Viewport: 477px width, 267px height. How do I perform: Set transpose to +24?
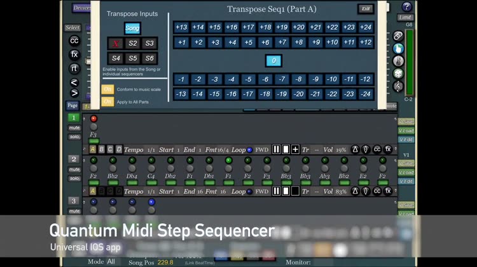(365, 27)
